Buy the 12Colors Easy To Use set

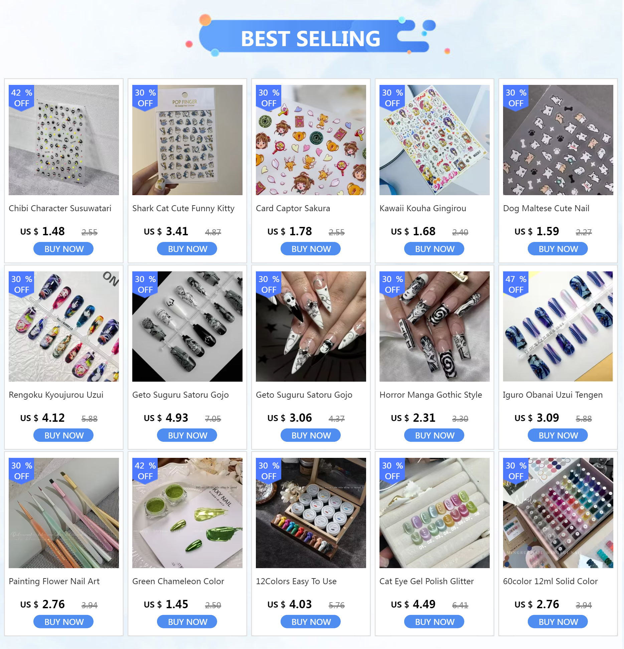click(311, 622)
